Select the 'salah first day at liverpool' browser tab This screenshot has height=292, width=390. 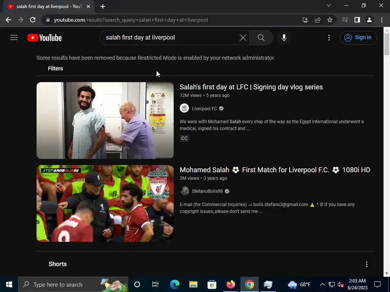49,6
